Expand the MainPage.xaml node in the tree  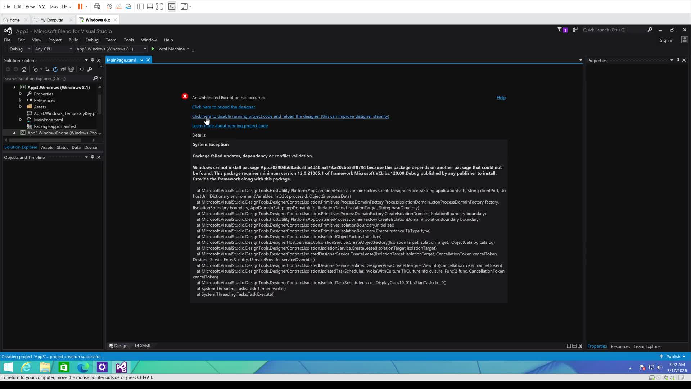point(21,120)
